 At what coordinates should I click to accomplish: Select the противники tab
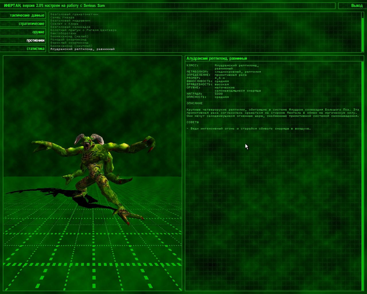tap(23, 40)
